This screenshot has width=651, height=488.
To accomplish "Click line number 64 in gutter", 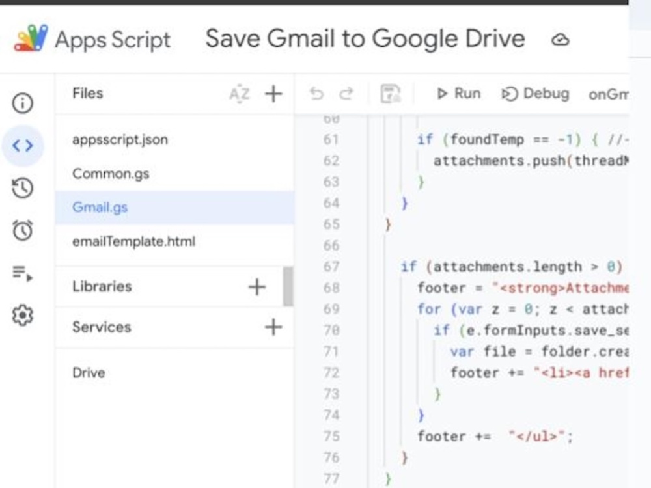I will pos(331,203).
